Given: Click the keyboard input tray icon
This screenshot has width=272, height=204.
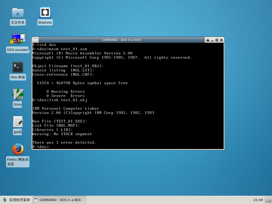Looking at the screenshot, I should pyautogui.click(x=268, y=200).
